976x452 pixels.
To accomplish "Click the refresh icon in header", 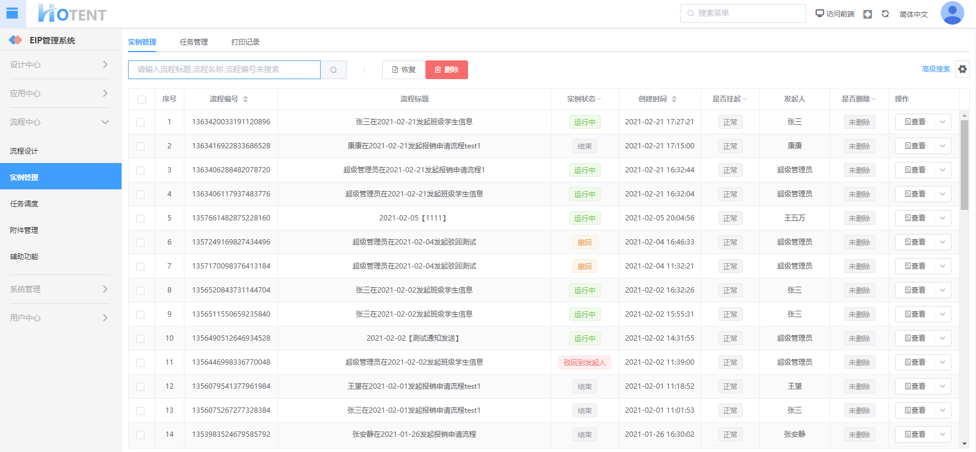I will point(885,13).
